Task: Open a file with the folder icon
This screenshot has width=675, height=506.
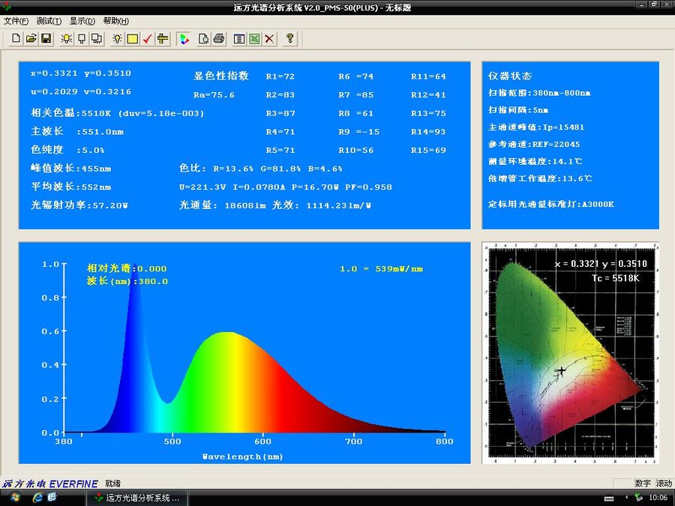Action: [31, 38]
